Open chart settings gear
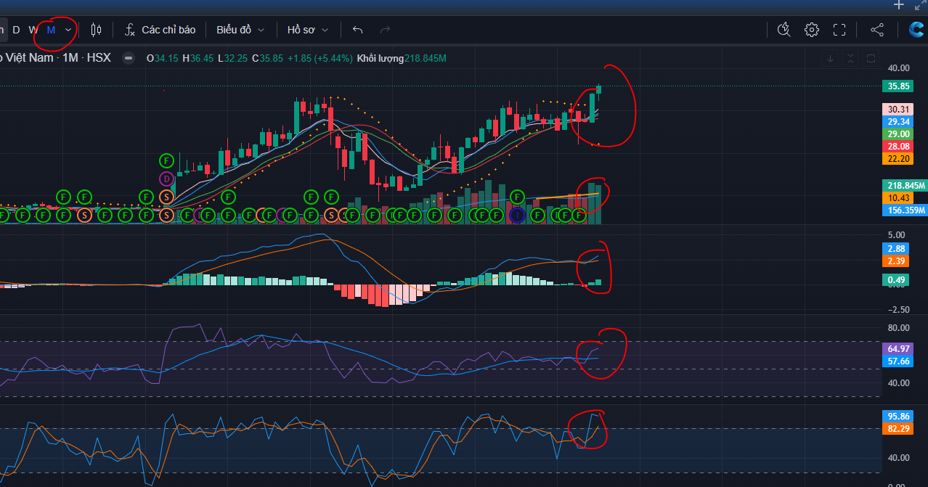Screen dimensions: 928x487 pyautogui.click(x=812, y=30)
